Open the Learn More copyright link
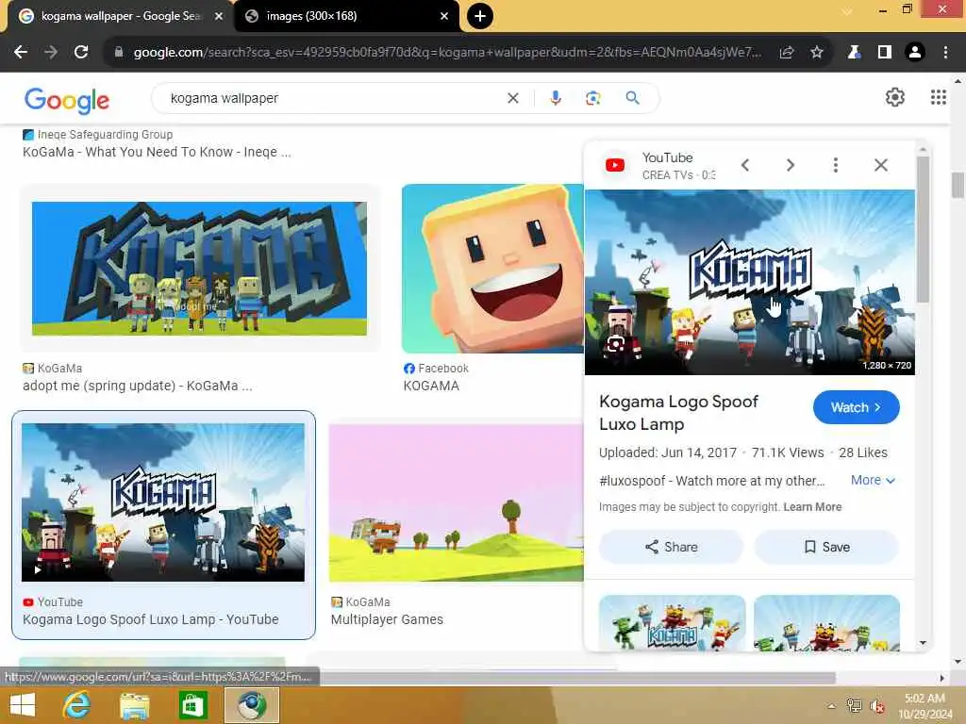 [812, 506]
